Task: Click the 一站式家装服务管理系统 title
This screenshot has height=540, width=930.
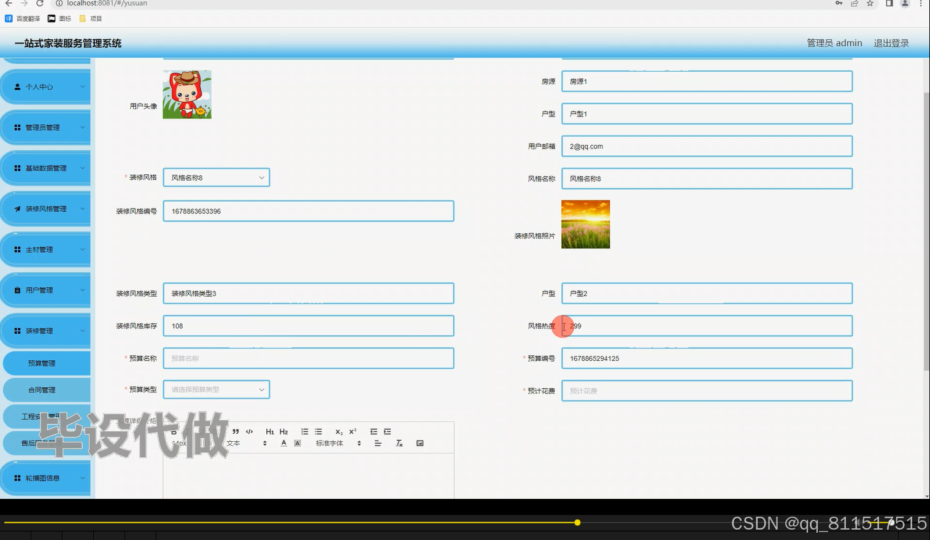Action: (x=68, y=43)
